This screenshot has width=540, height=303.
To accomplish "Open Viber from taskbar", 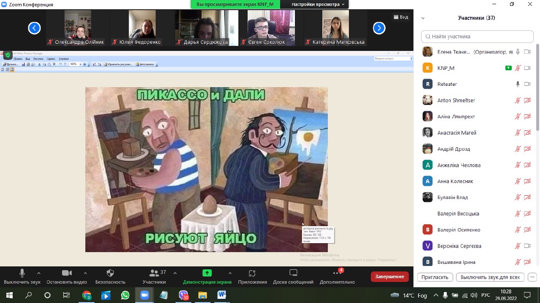I will (184, 295).
